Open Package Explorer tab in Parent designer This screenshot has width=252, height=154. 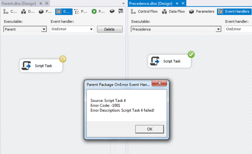pyautogui.click(x=81, y=12)
